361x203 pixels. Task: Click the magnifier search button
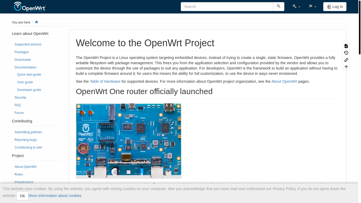click(x=279, y=7)
